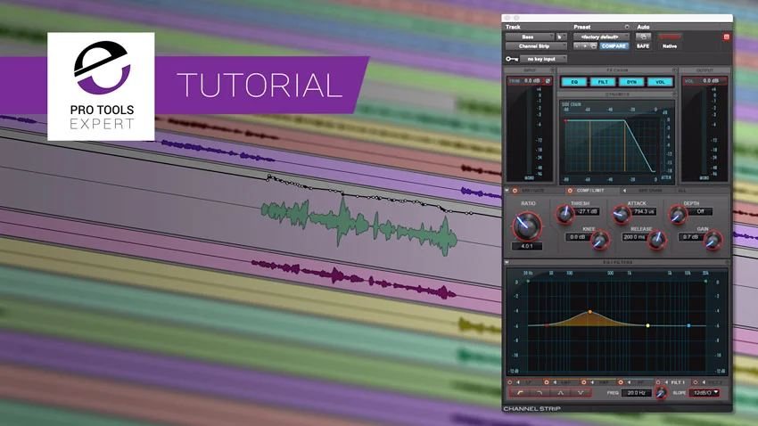Click the DYN module in FX chain

tap(631, 82)
